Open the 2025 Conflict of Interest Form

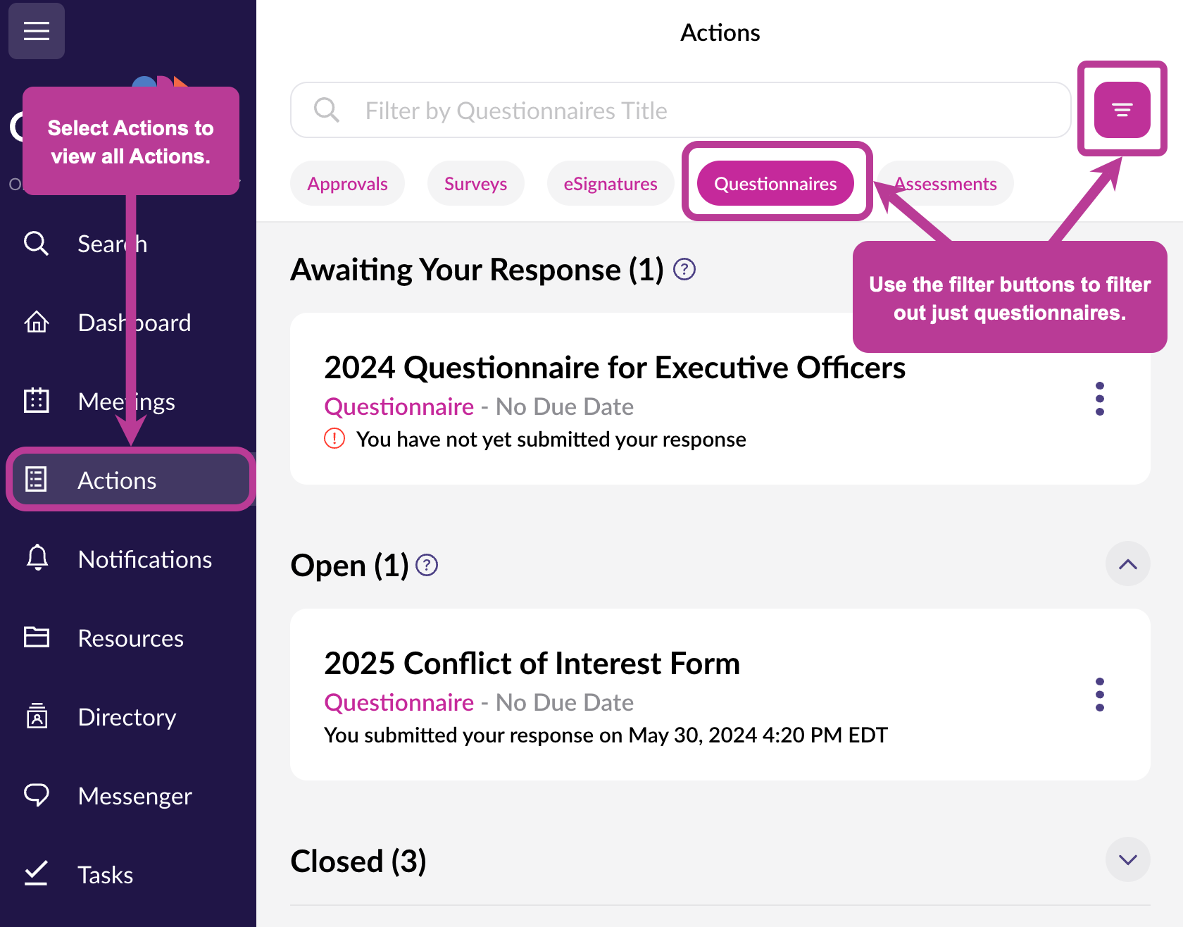[532, 664]
